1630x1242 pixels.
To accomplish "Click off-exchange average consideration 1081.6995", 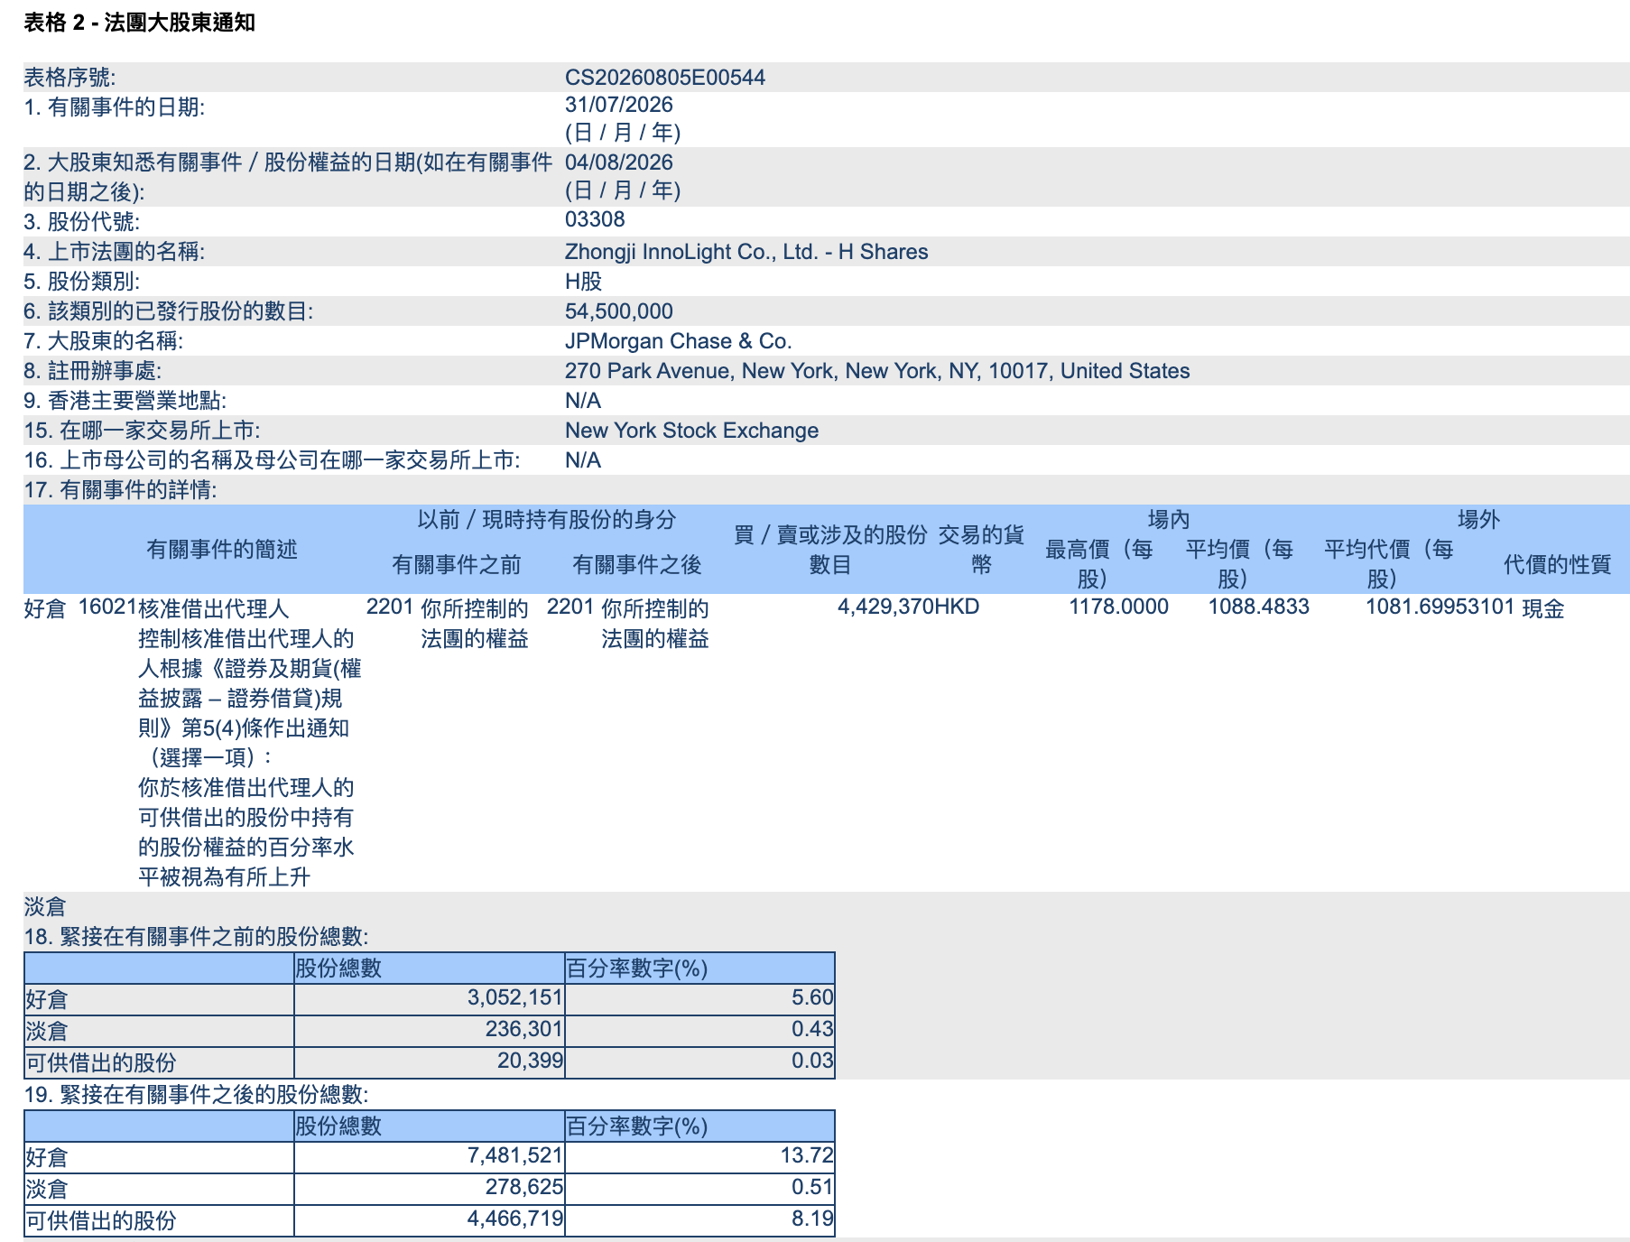I will coord(1416,607).
